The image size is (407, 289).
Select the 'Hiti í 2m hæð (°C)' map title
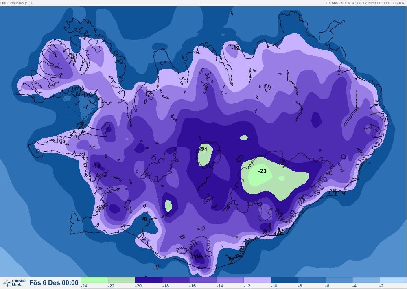coord(16,3)
